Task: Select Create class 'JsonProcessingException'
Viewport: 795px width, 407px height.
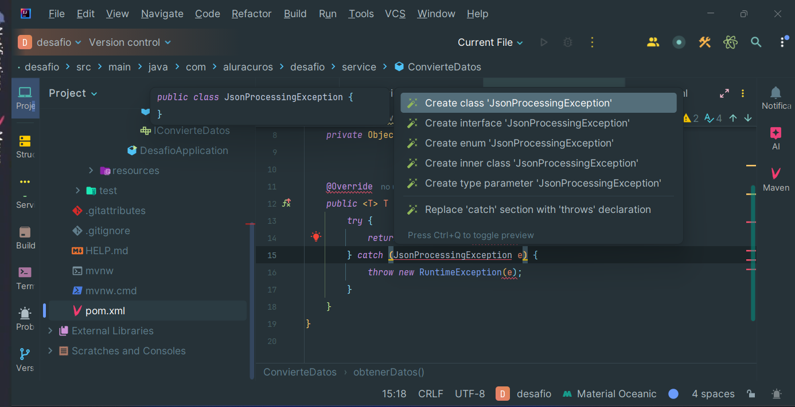Action: [518, 103]
